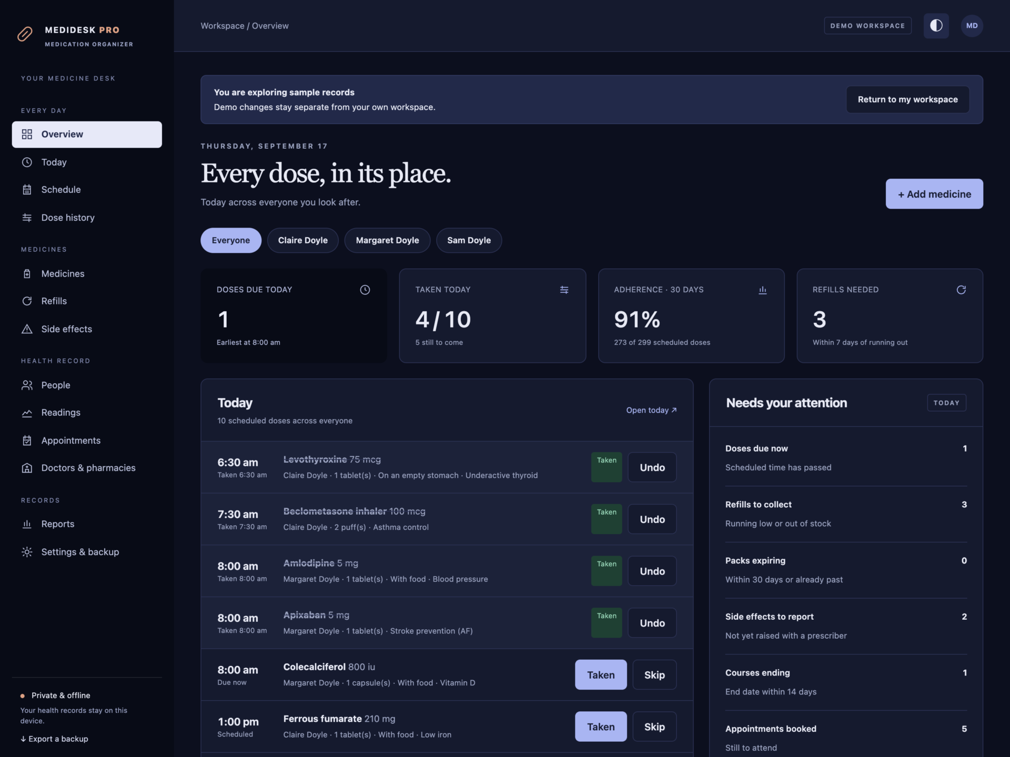
Task: Click the pill bottle icon beside Medicines
Action: click(x=27, y=274)
